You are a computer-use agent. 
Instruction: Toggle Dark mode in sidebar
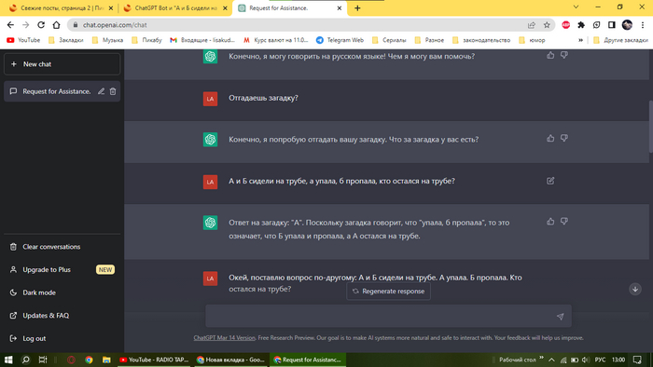[63, 292]
